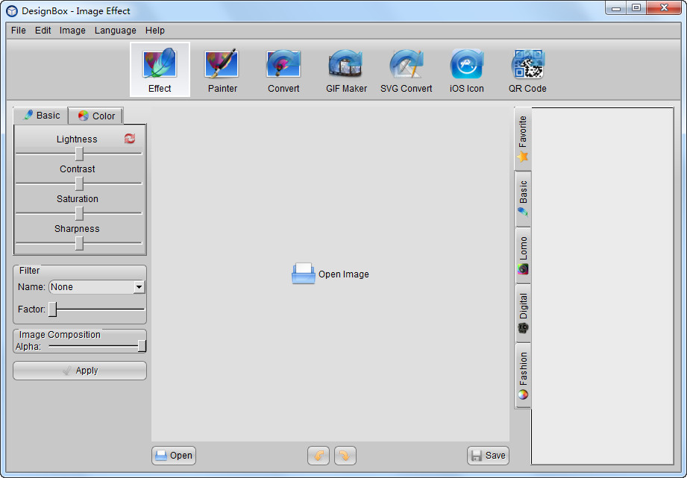Click the undo arrow button
The width and height of the screenshot is (687, 478).
pos(319,456)
